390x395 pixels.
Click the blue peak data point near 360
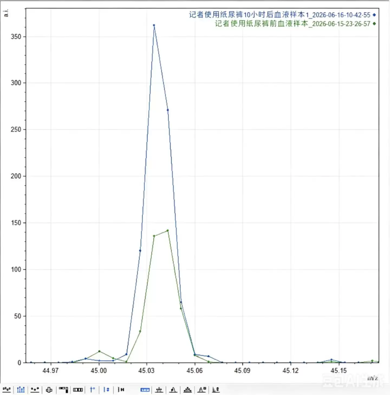click(154, 25)
